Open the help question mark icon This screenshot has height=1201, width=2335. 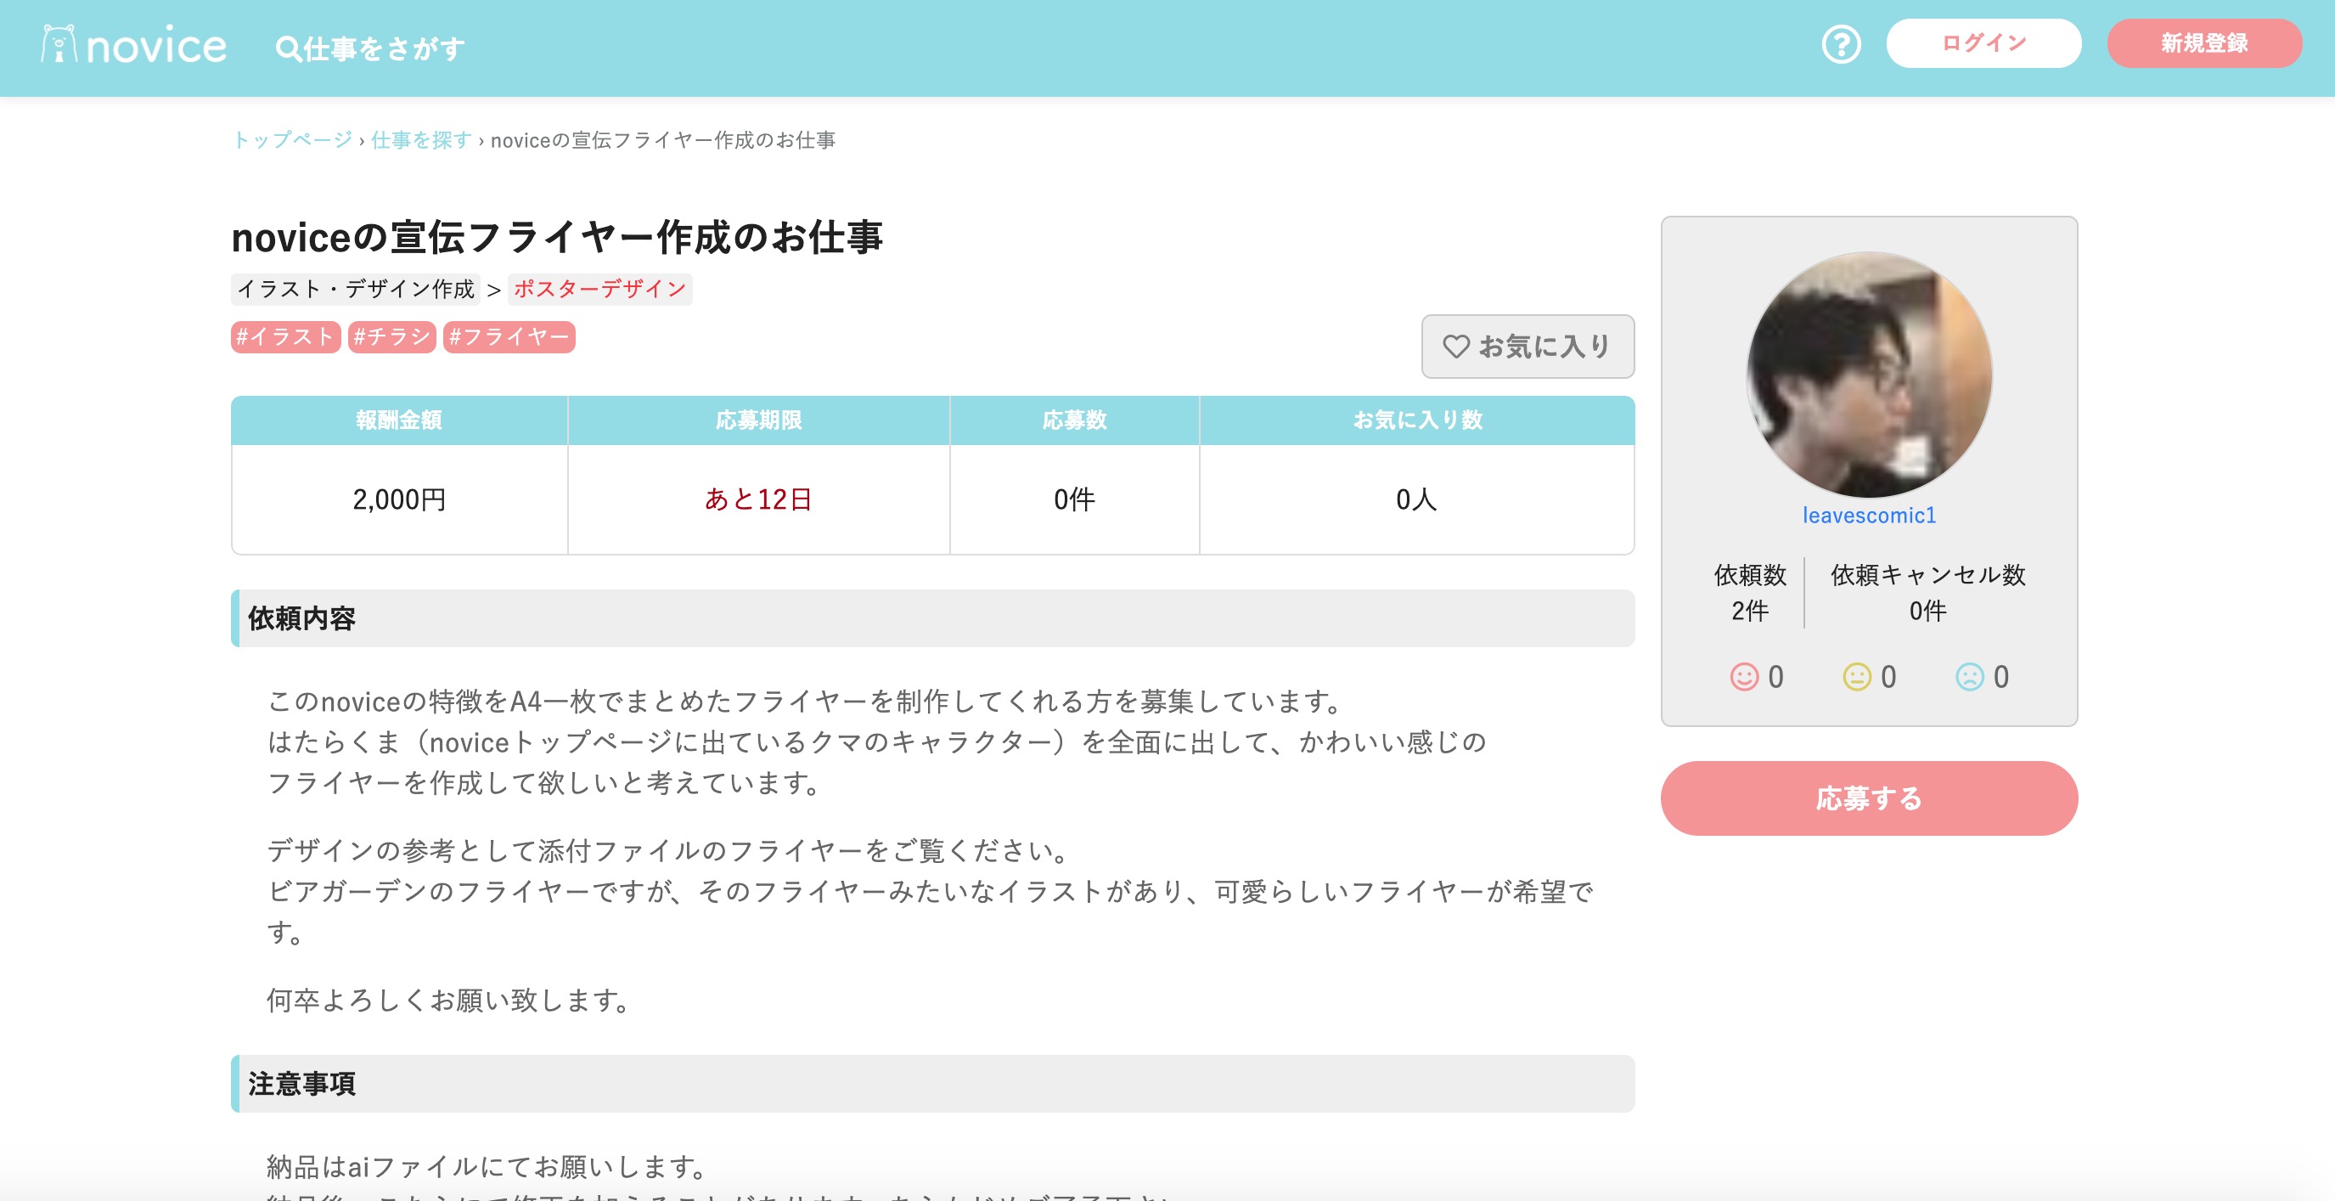pos(1840,43)
